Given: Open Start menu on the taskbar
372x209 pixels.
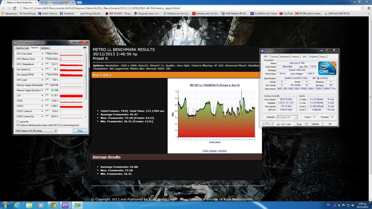Looking at the screenshot, I should 5,205.
